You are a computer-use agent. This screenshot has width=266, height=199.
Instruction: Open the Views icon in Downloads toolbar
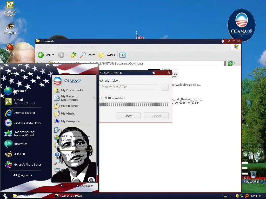tap(122, 55)
